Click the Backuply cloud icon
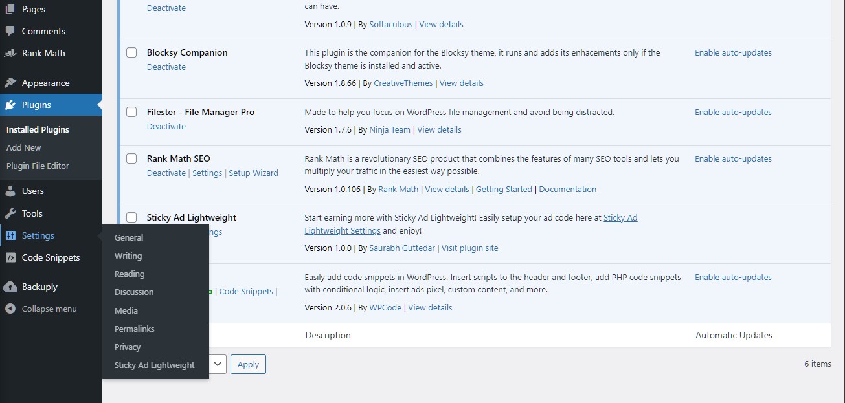 pos(10,287)
